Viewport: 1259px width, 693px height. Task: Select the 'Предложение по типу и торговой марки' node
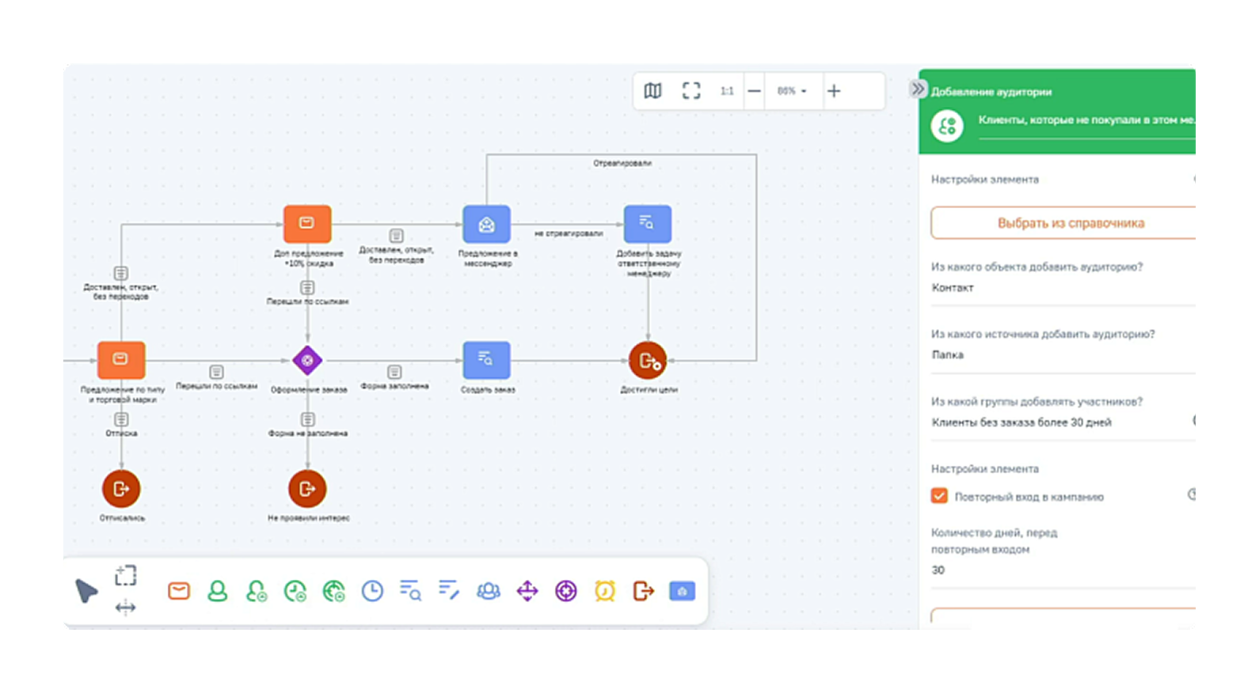pyautogui.click(x=121, y=360)
